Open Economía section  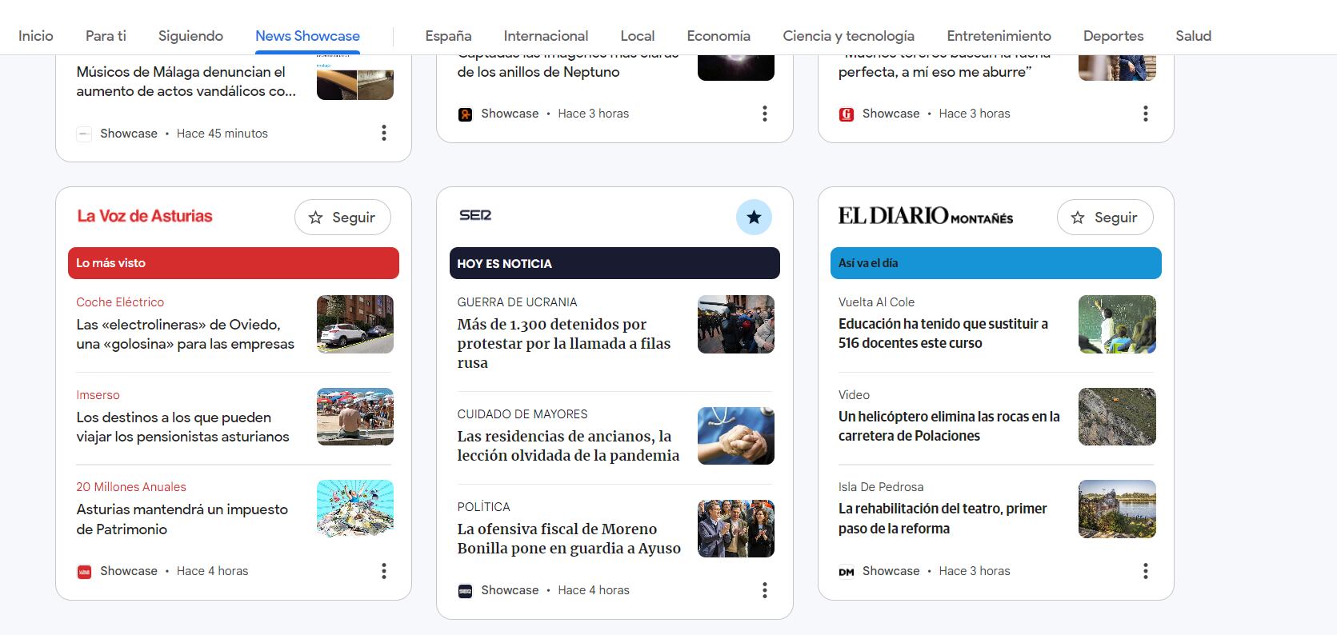[x=719, y=36]
